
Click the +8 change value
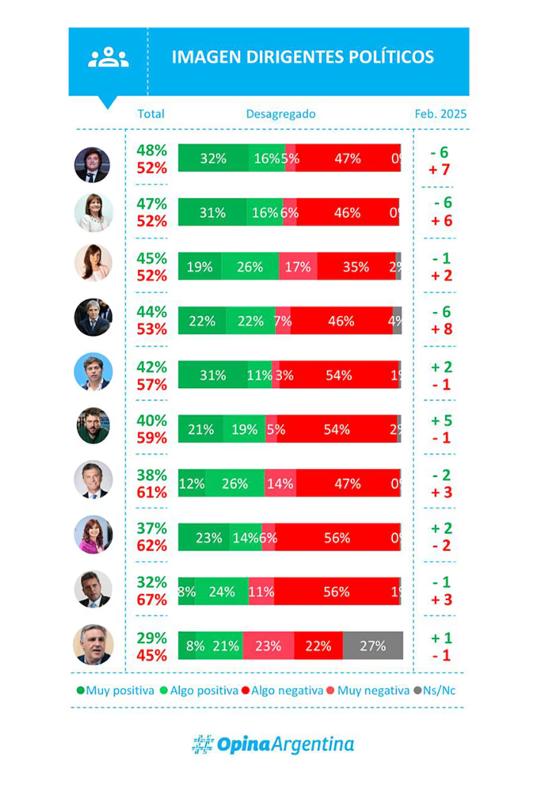point(442,329)
